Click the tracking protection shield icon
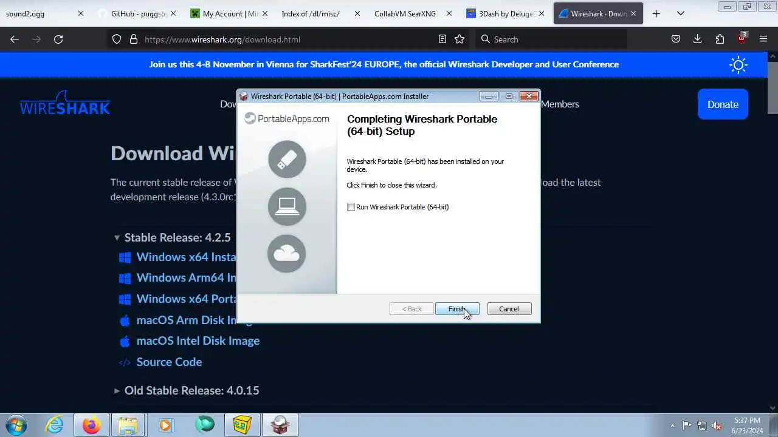778x437 pixels. click(x=117, y=39)
